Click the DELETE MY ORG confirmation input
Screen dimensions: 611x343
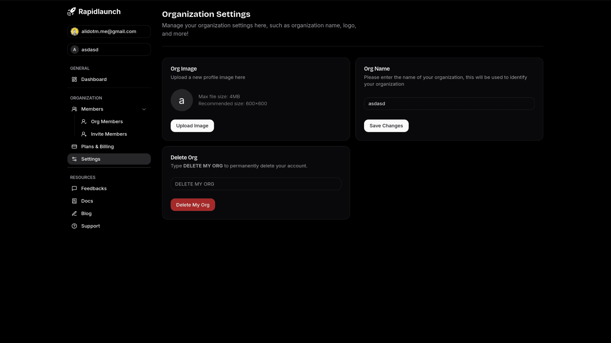[256, 184]
